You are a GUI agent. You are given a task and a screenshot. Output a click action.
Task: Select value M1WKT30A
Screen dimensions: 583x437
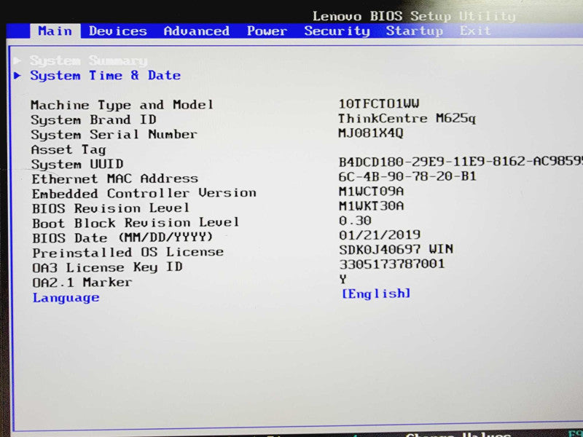coord(371,206)
